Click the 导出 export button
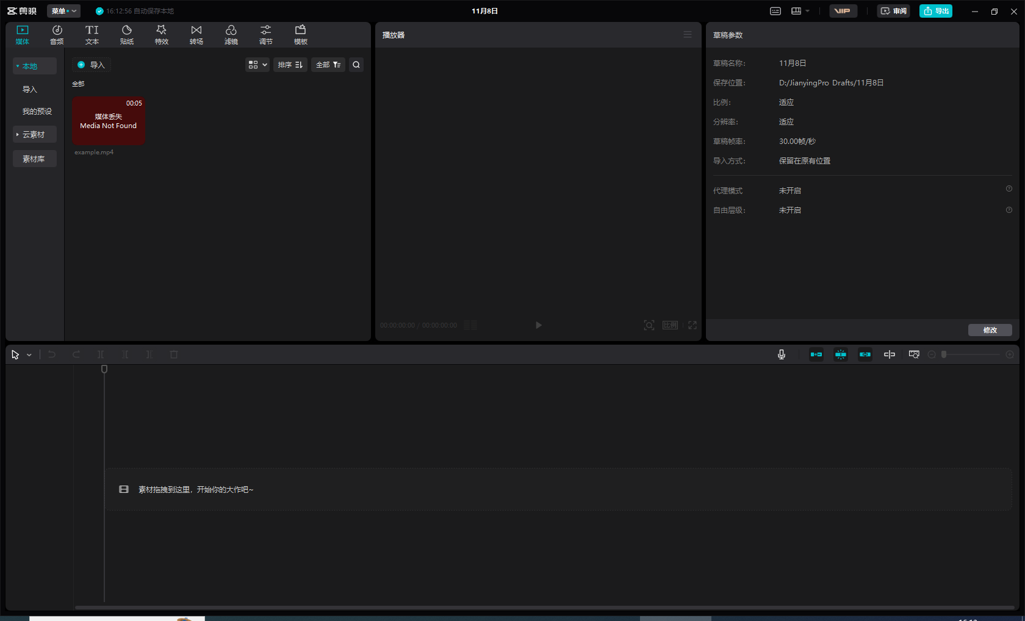 [x=936, y=11]
